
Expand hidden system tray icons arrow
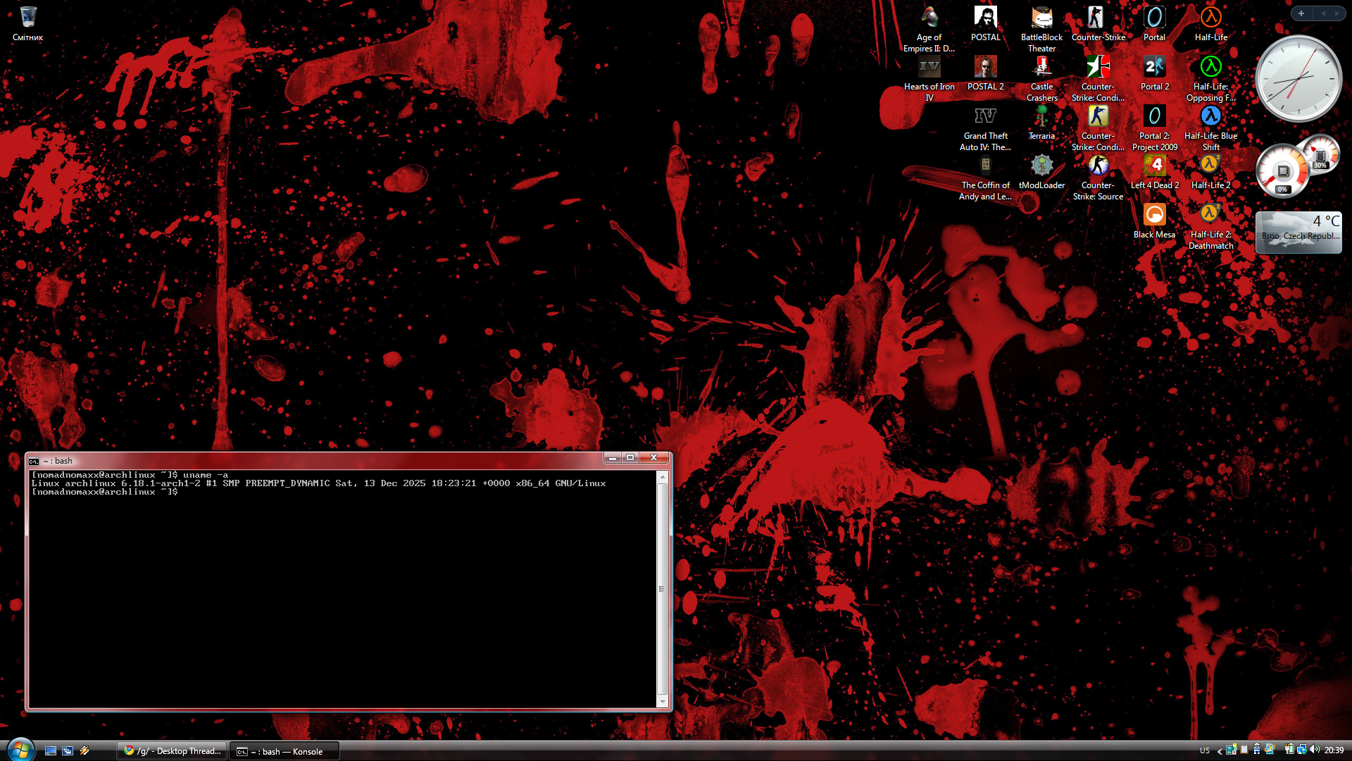coord(1219,750)
